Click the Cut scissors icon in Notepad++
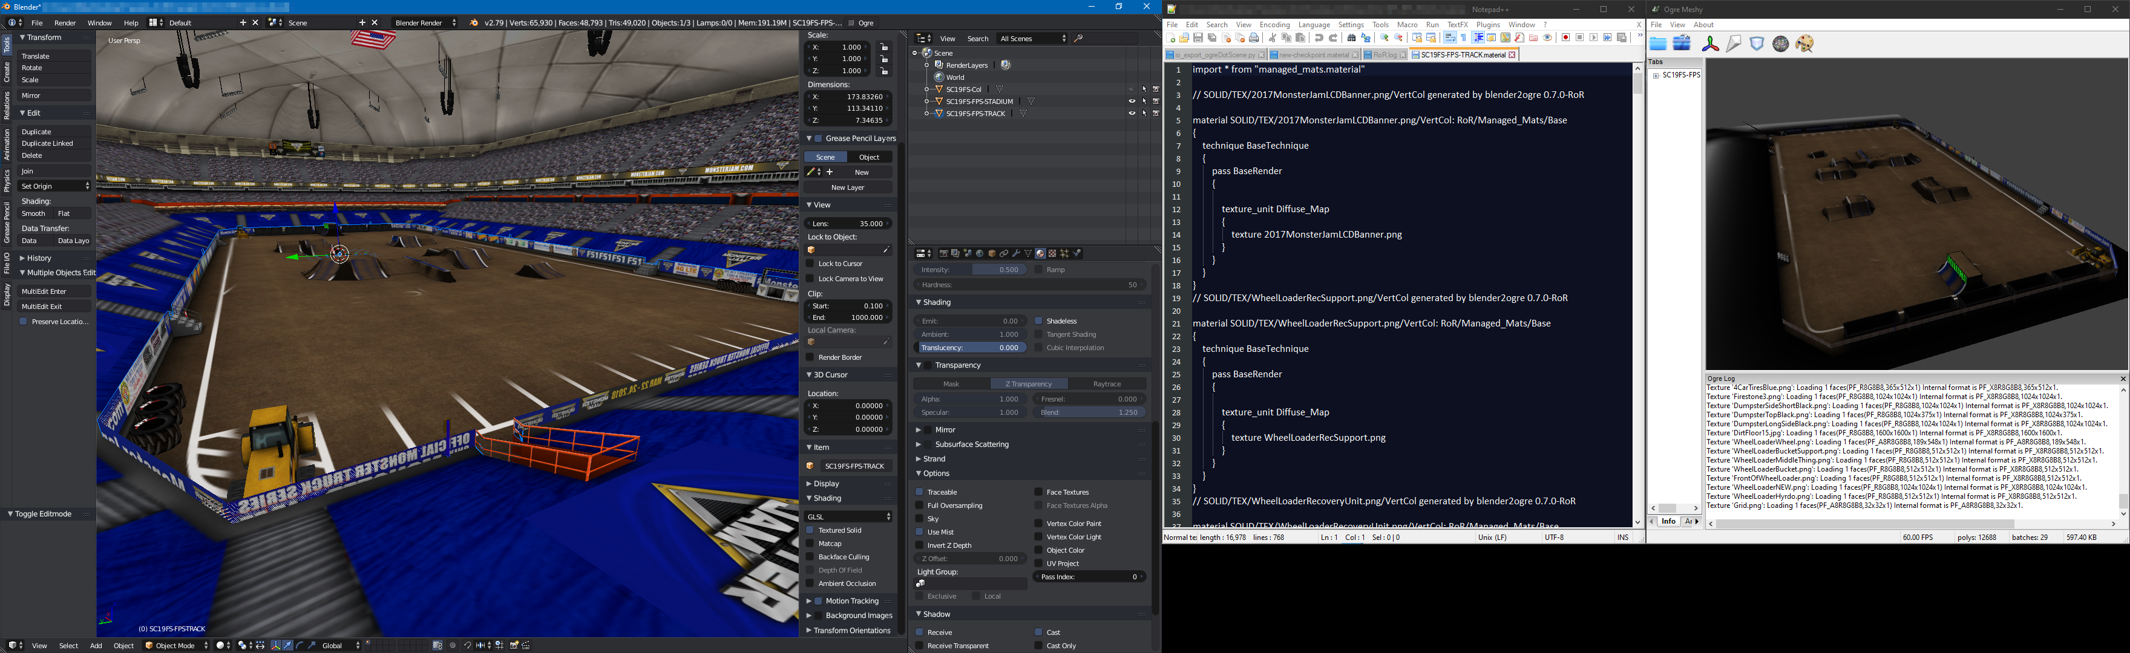 [x=1273, y=38]
